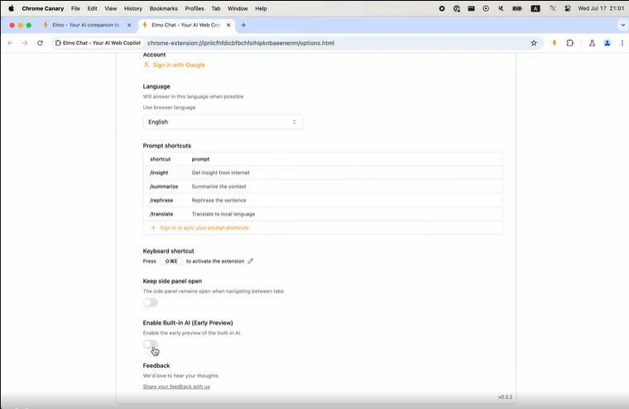Select the /rephrase shortcut row
The image size is (629, 409).
click(323, 200)
